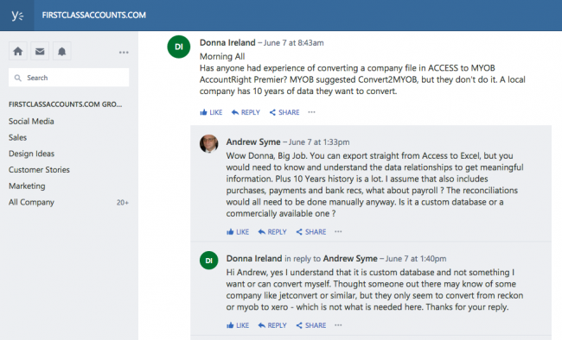Expand more options on Andrew Syme's reply
562x340 pixels.
338,231
